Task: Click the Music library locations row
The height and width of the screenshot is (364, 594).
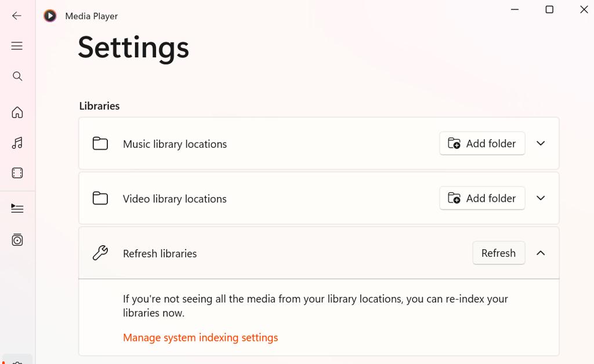Action: pos(261,144)
